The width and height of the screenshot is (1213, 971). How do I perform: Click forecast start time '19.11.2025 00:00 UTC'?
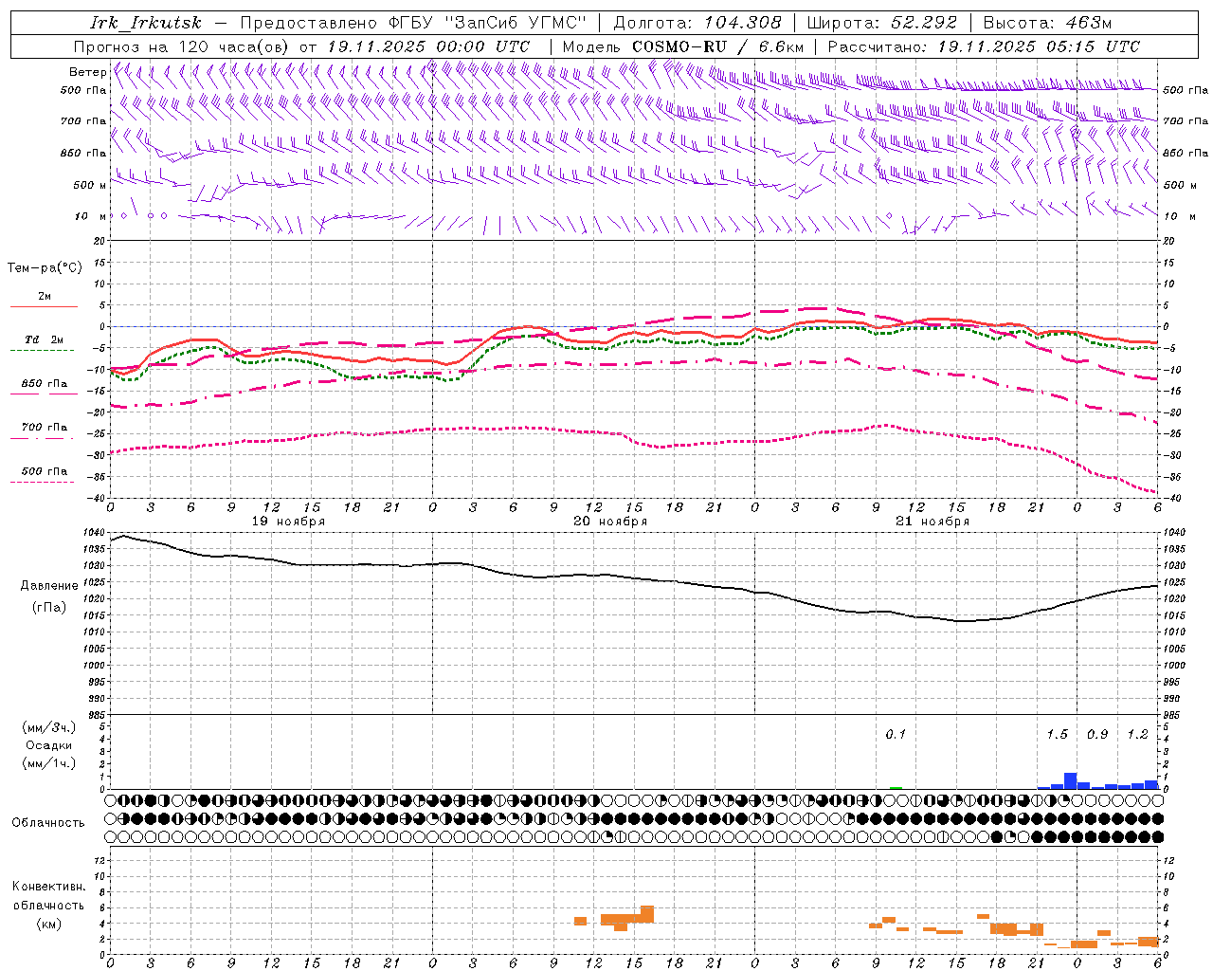pyautogui.click(x=428, y=46)
